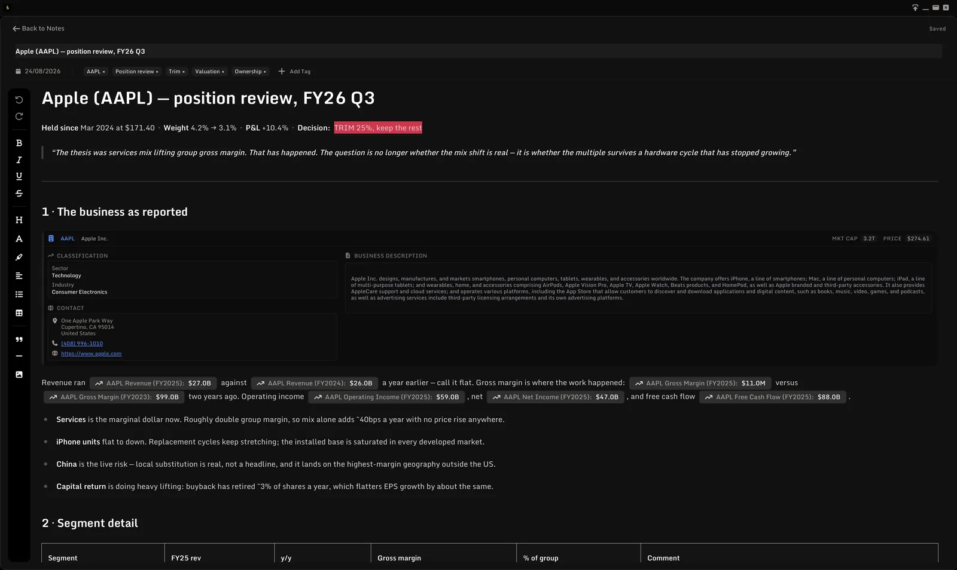Click the plus icon to add a tag
Image resolution: width=957 pixels, height=570 pixels.
(x=282, y=71)
